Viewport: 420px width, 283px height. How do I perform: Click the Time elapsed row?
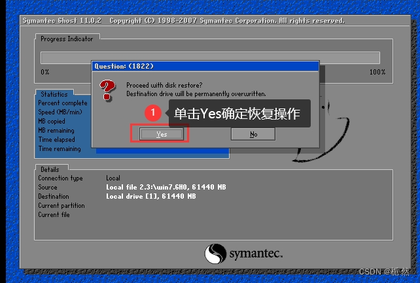56,139
